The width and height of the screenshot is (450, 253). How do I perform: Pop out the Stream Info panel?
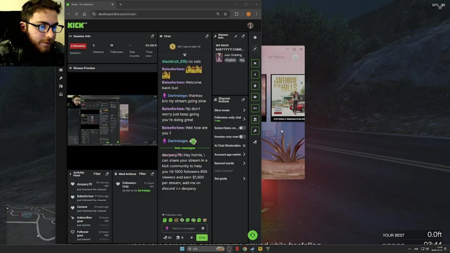(243, 36)
